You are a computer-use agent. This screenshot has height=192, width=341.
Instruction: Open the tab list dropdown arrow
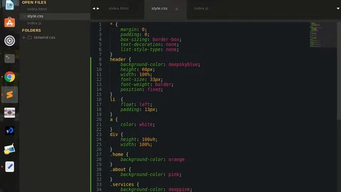click(x=338, y=9)
